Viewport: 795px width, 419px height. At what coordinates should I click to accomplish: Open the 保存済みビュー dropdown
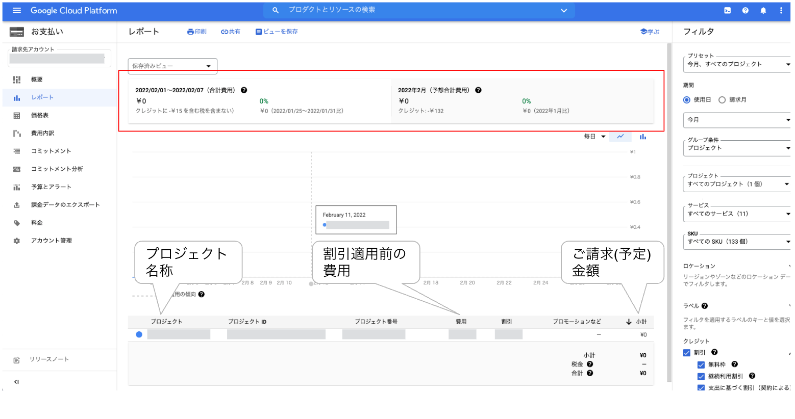(172, 66)
